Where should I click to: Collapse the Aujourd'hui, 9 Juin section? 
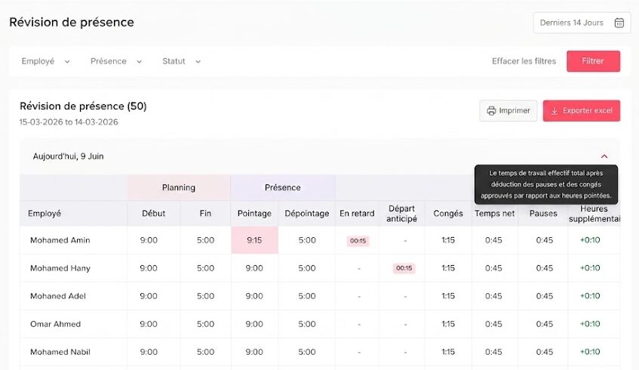(x=604, y=156)
